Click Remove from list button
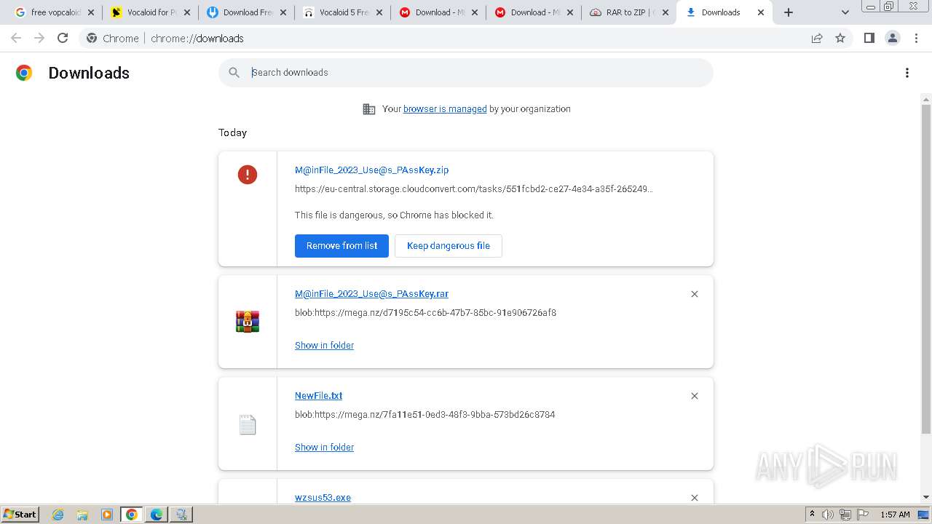 point(341,245)
